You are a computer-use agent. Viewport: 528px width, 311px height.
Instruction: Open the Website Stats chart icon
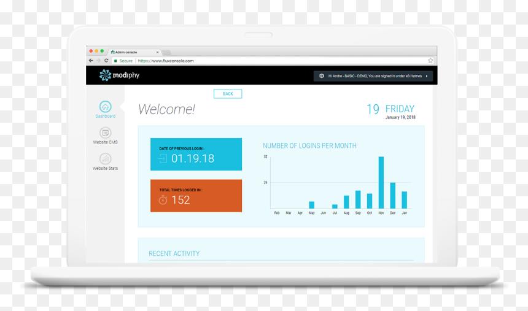coord(106,159)
